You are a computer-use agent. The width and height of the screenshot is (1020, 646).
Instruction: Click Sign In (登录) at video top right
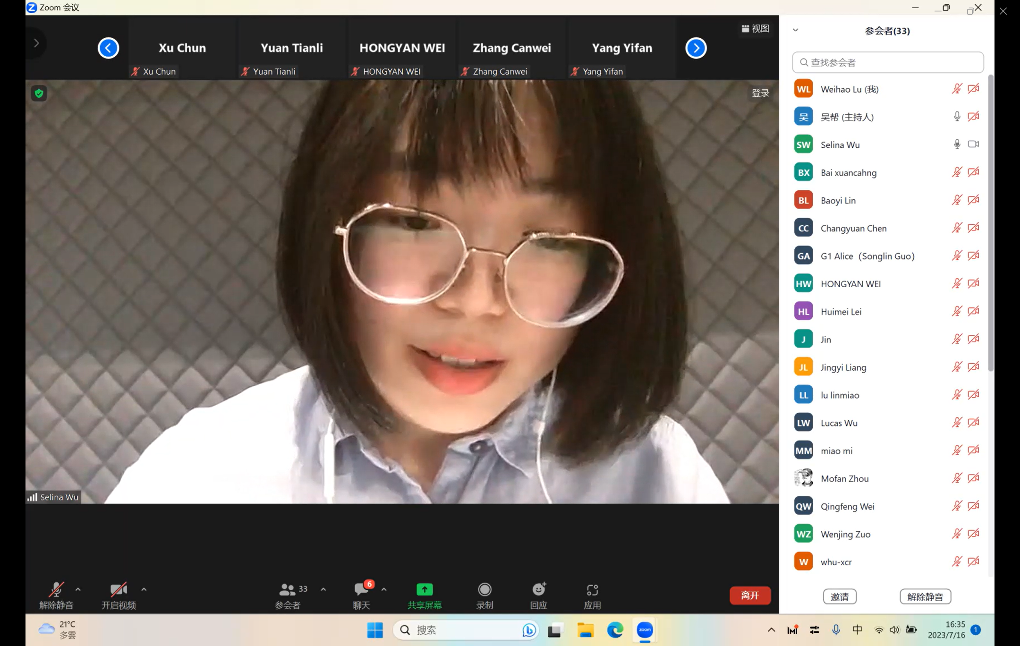tap(760, 93)
